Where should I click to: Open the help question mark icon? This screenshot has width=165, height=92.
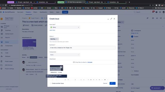pyautogui.click(x=156, y=12)
